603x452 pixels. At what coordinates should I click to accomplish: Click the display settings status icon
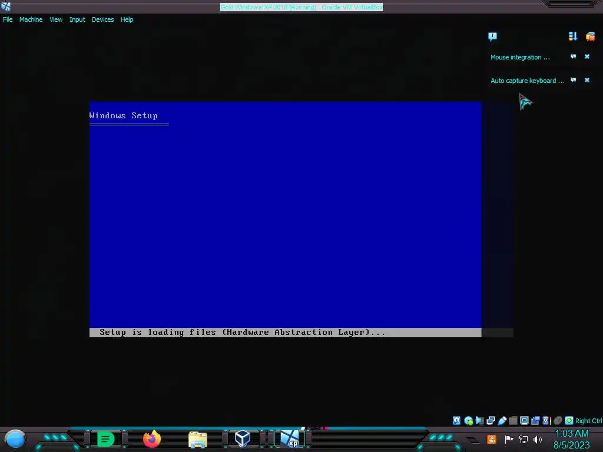(524, 420)
